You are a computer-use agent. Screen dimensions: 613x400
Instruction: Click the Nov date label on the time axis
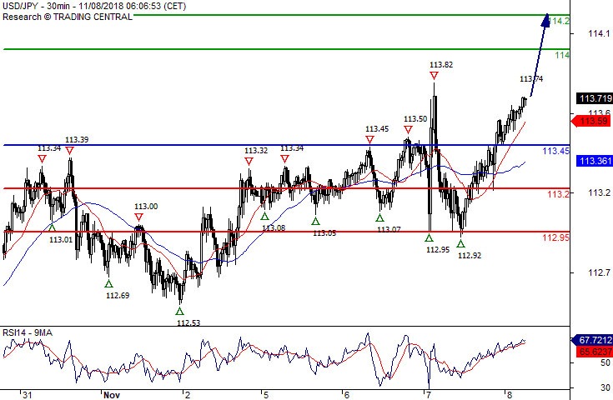pyautogui.click(x=112, y=395)
